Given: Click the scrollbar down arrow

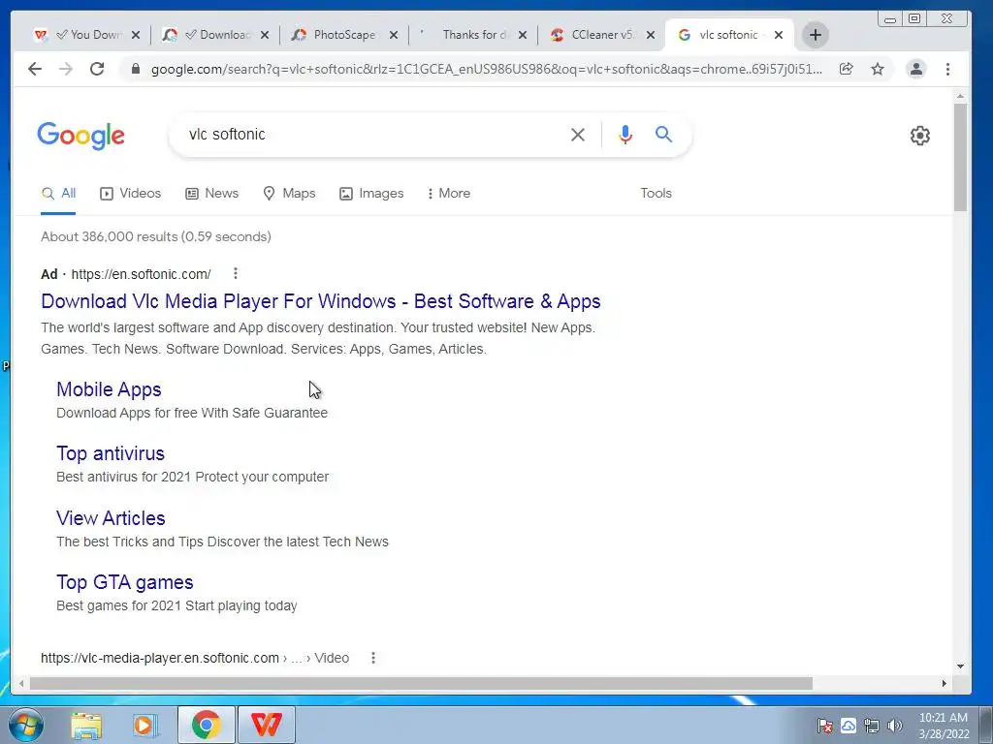Looking at the screenshot, I should pyautogui.click(x=960, y=666).
